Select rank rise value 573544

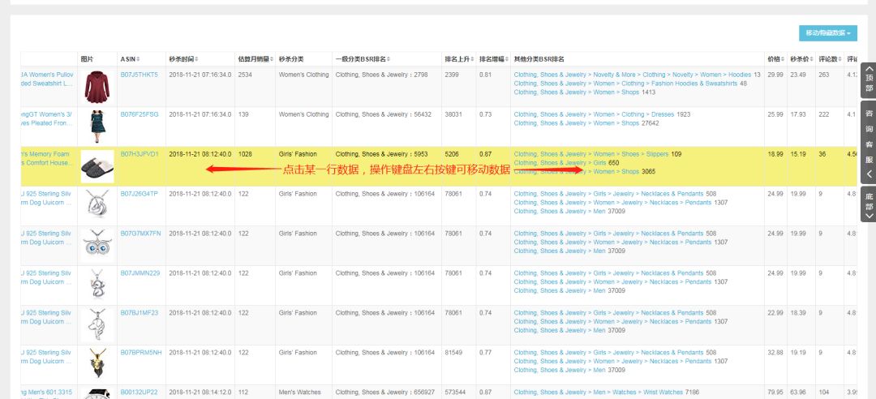455,392
